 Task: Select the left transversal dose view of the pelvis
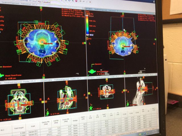pos(43,43)
